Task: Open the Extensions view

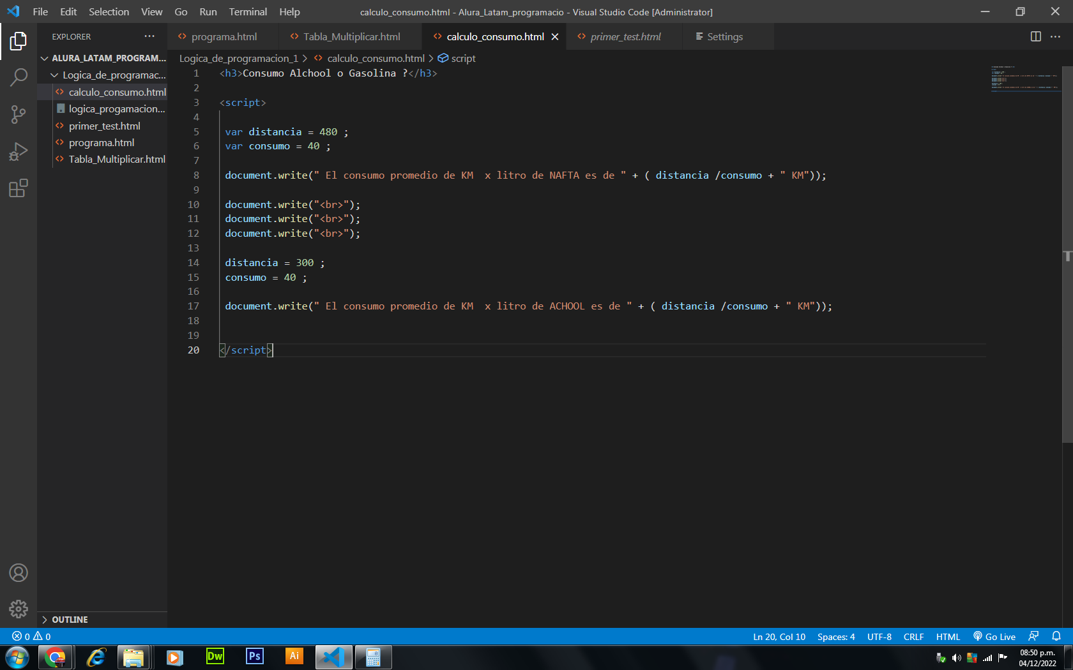Action: coord(19,188)
